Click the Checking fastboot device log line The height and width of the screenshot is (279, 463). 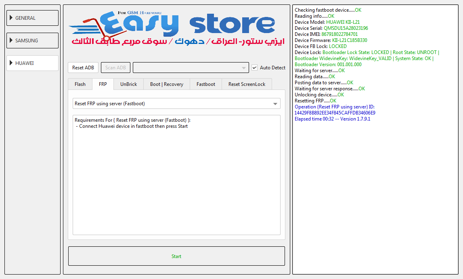(328, 10)
